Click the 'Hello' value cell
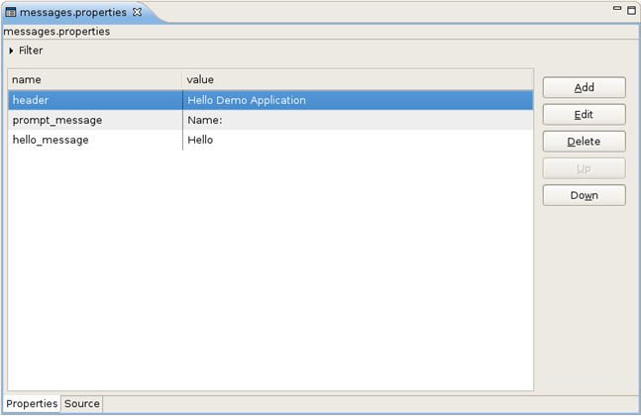This screenshot has height=416, width=641. [200, 140]
